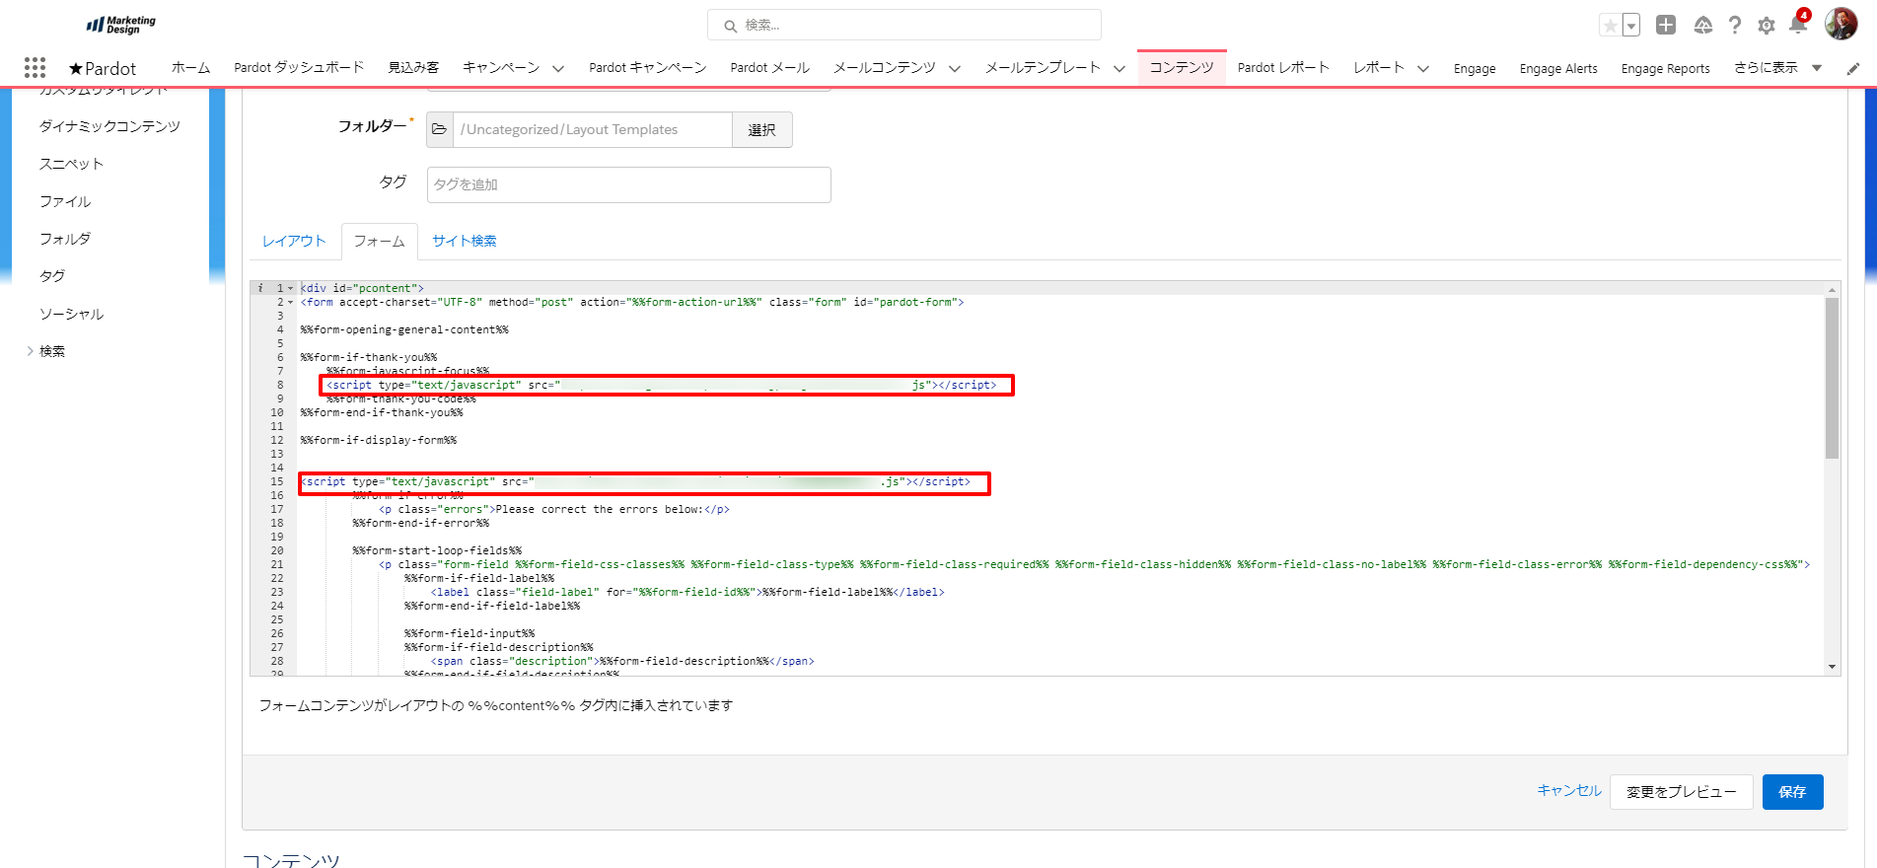Expand the favorites list dropdown arrow
Viewport: 1877px width, 868px height.
click(1631, 26)
